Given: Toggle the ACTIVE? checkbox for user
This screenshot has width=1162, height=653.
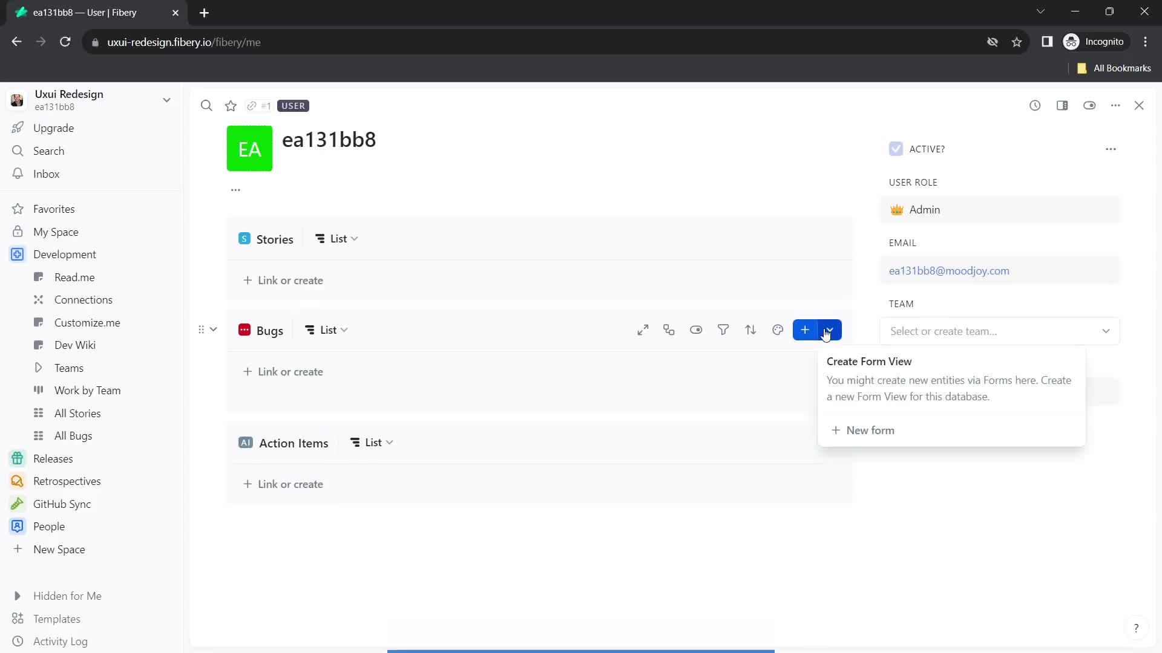Looking at the screenshot, I should pyautogui.click(x=896, y=149).
